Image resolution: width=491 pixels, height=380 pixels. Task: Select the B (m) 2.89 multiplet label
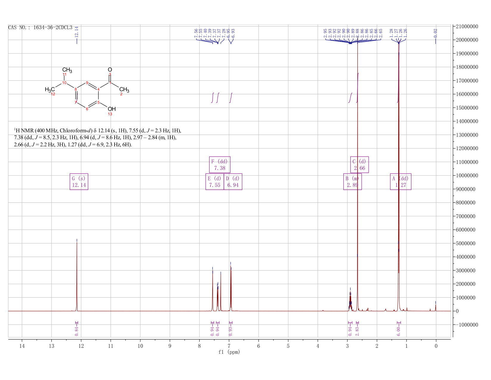click(x=353, y=182)
